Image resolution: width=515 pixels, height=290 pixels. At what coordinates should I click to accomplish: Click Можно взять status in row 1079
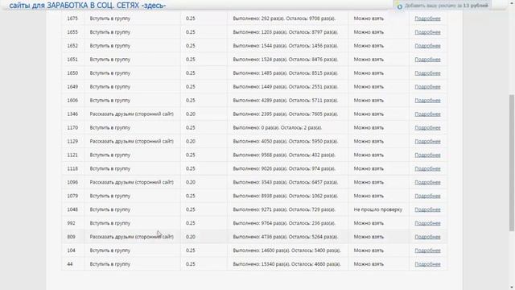click(369, 196)
